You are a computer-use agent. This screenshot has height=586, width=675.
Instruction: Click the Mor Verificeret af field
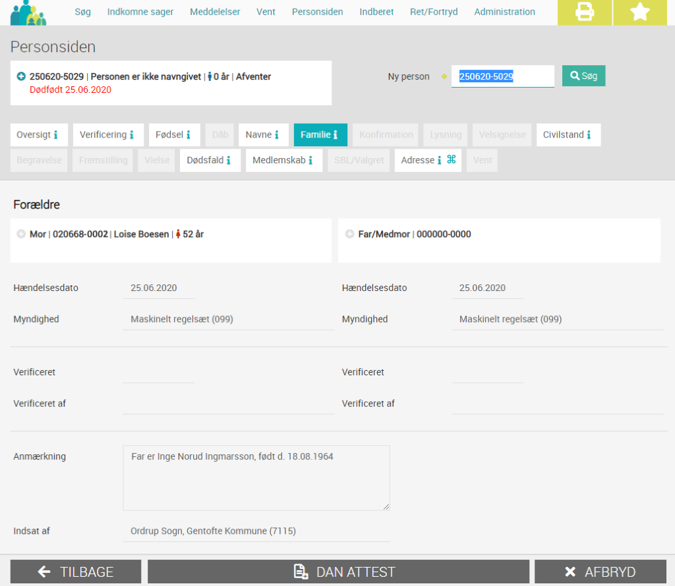[229, 404]
